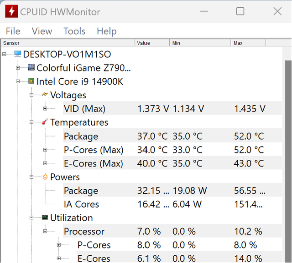Screen dimensions: 292x263
Task: Select the IA Cores sensor name
Action: 81,204
